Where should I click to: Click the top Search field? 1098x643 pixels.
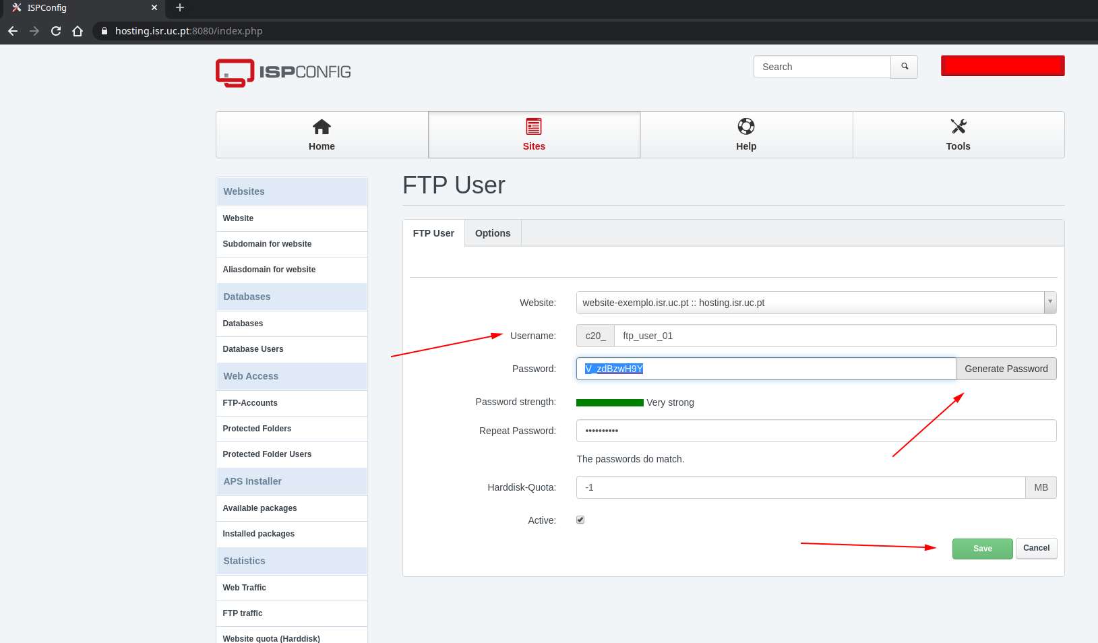(x=822, y=67)
